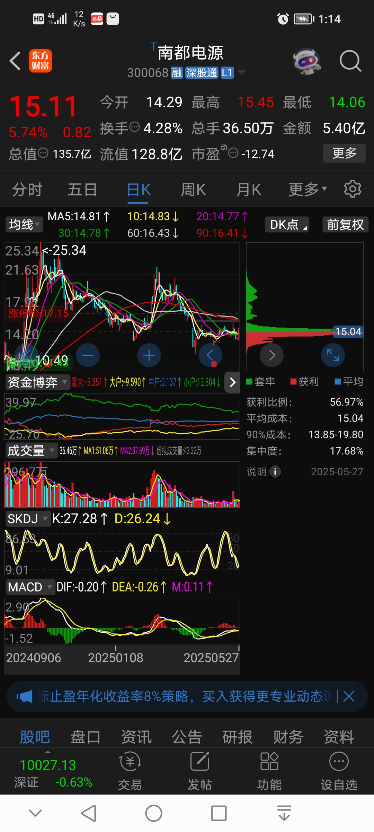Open the 盘口 tab

[x=86, y=737]
